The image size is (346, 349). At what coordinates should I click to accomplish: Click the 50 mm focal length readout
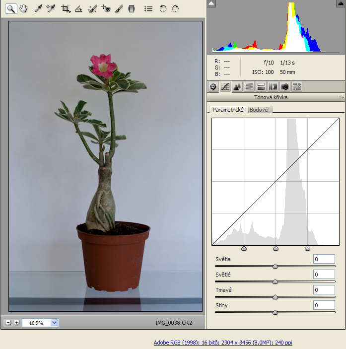(287, 72)
